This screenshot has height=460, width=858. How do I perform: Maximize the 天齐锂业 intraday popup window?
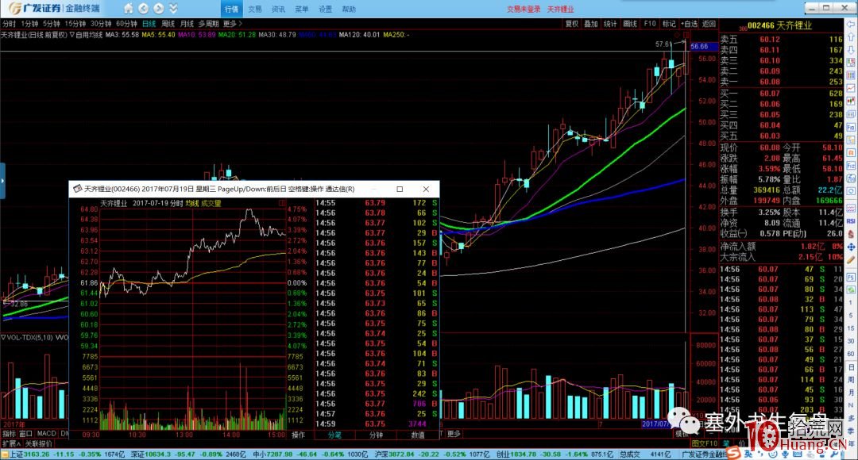pyautogui.click(x=400, y=189)
